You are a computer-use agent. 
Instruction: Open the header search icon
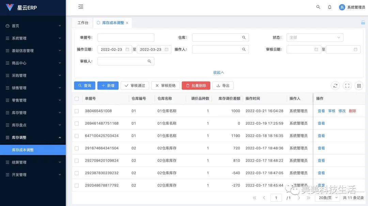pos(318,7)
